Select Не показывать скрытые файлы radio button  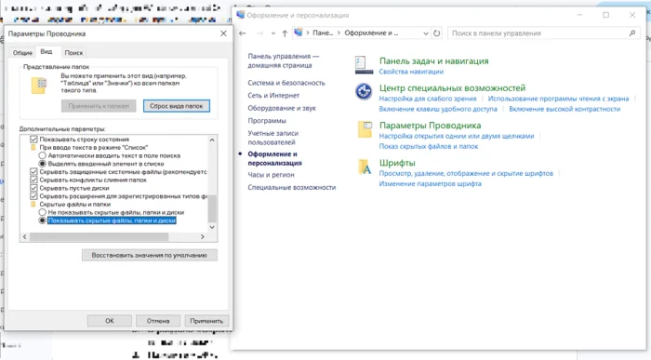[x=43, y=212]
